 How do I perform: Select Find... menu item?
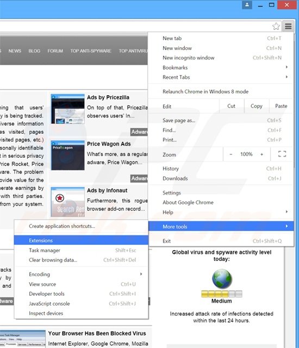[x=221, y=130]
